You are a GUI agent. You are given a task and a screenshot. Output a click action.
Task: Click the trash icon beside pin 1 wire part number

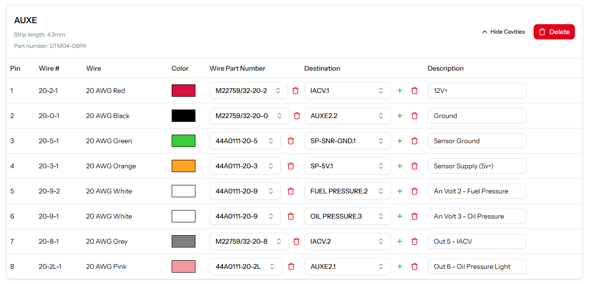point(295,91)
